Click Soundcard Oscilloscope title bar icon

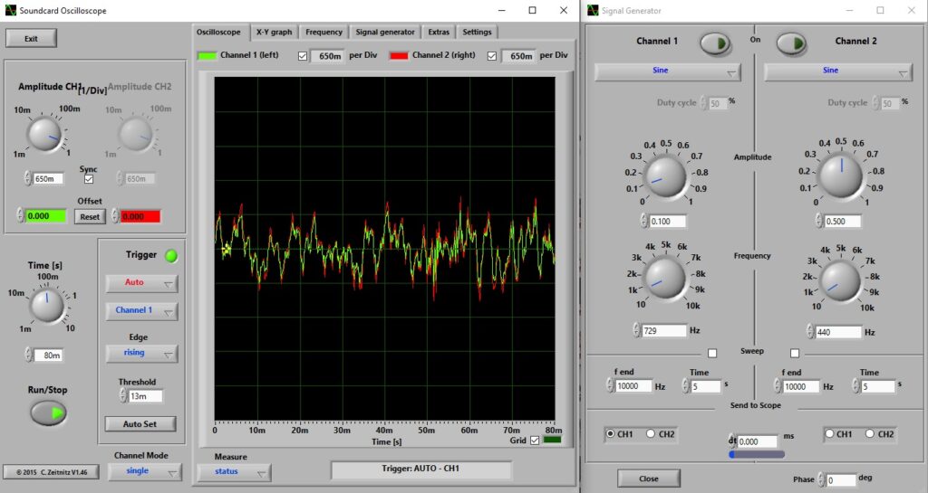click(x=11, y=10)
